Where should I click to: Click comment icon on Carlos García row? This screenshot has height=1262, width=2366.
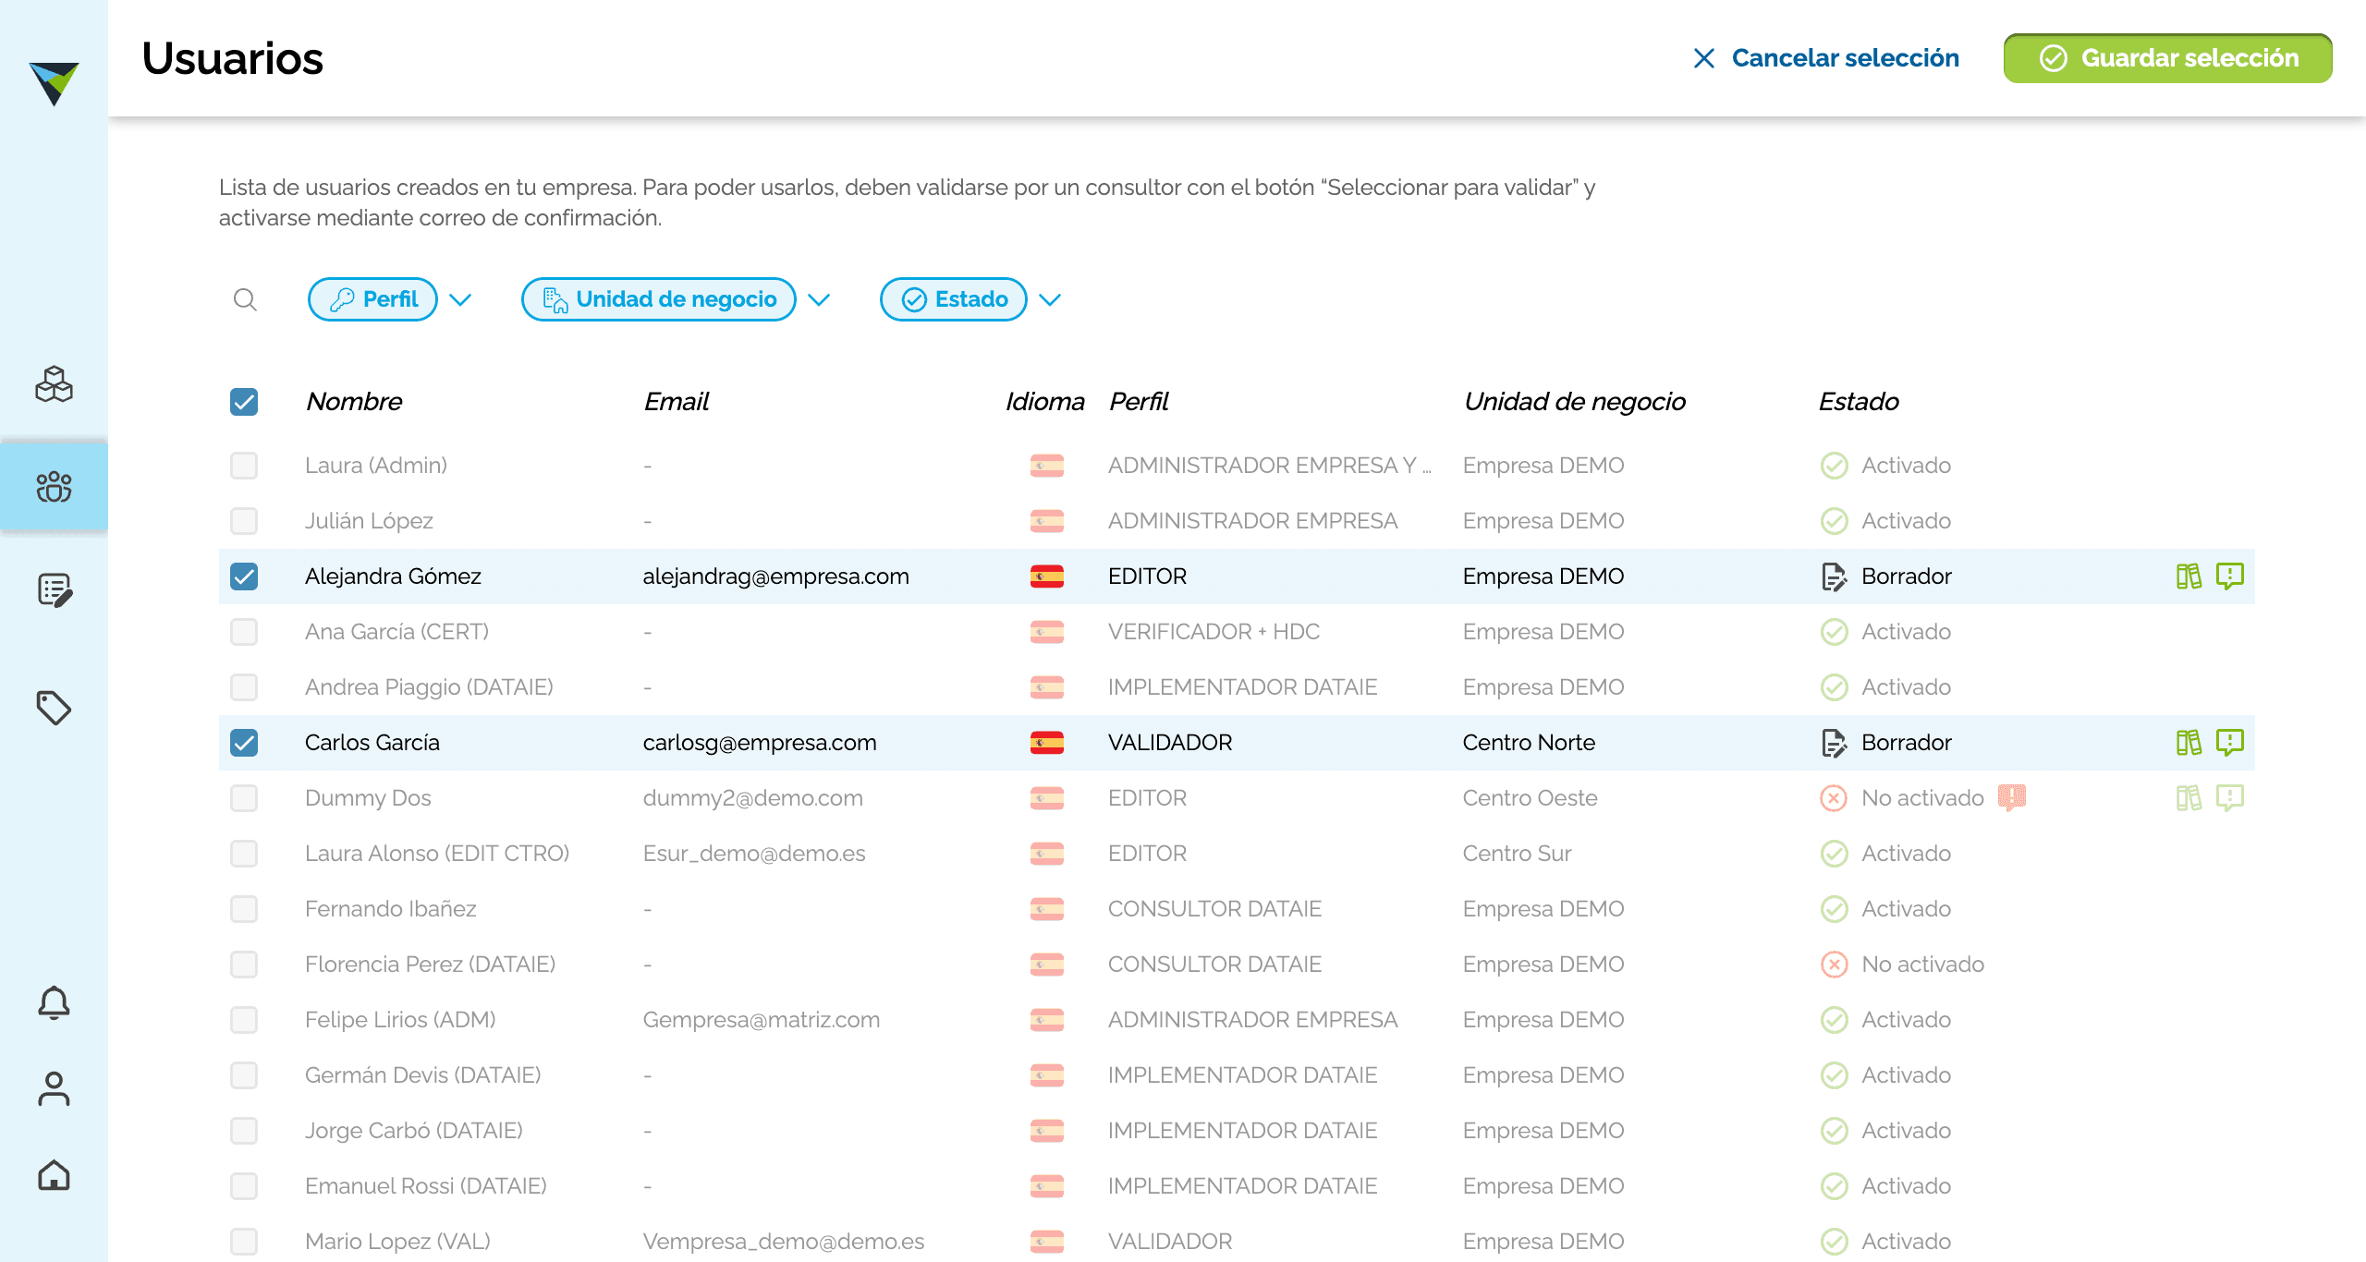click(2230, 743)
